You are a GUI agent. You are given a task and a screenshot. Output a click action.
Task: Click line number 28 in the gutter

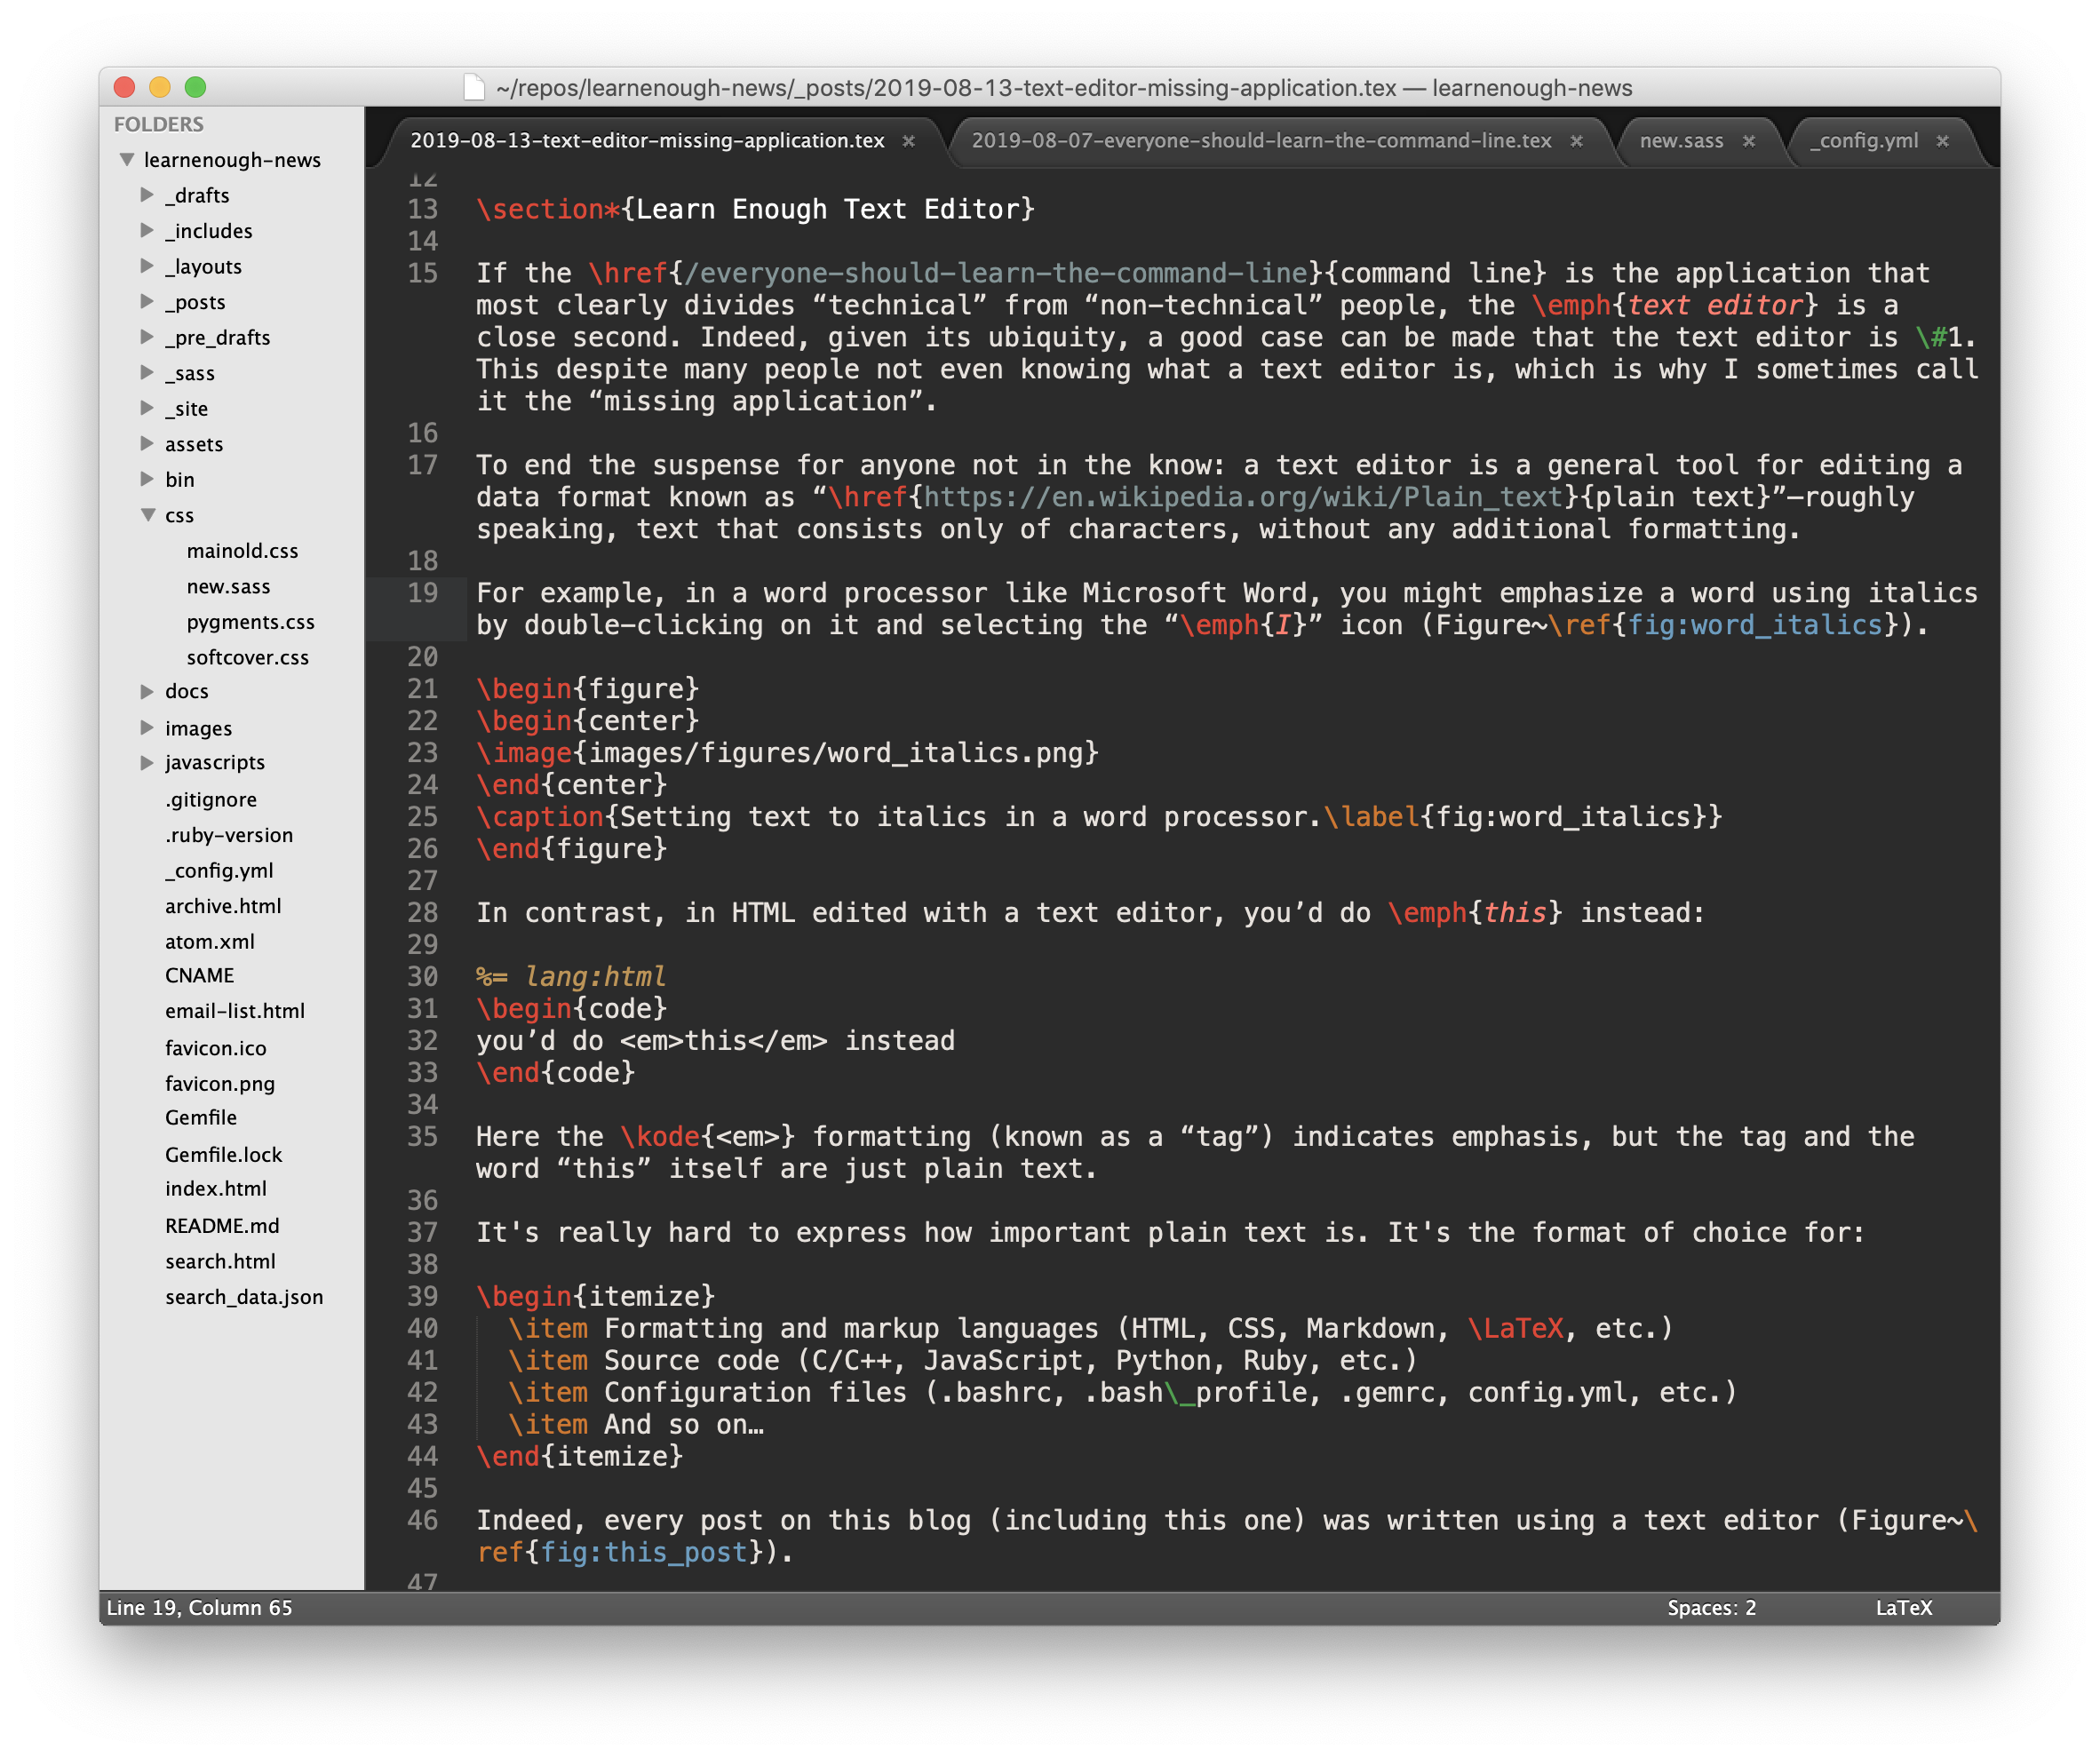(422, 913)
